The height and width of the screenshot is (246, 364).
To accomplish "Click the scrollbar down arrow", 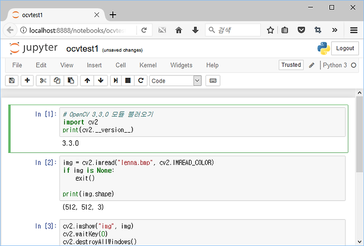I will (x=359, y=241).
